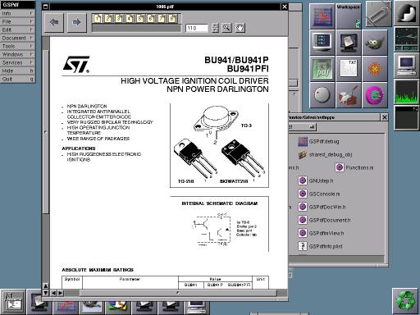The image size is (420, 315).
Task: Choose Quit from GSPdf menu
Action: [17, 79]
